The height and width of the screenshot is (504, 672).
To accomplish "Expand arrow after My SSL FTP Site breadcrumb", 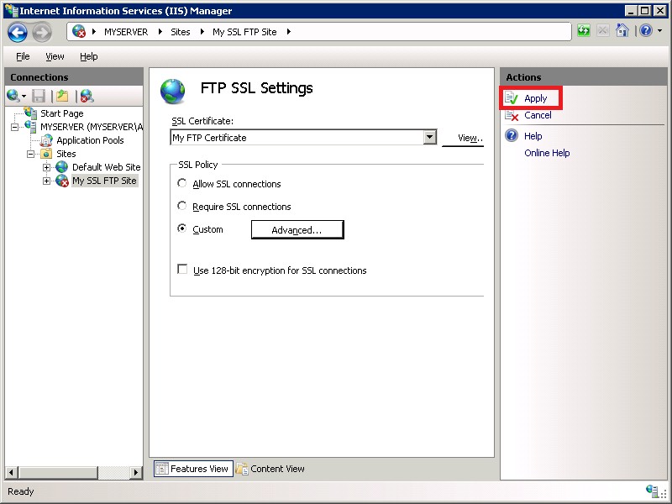I will tap(289, 32).
